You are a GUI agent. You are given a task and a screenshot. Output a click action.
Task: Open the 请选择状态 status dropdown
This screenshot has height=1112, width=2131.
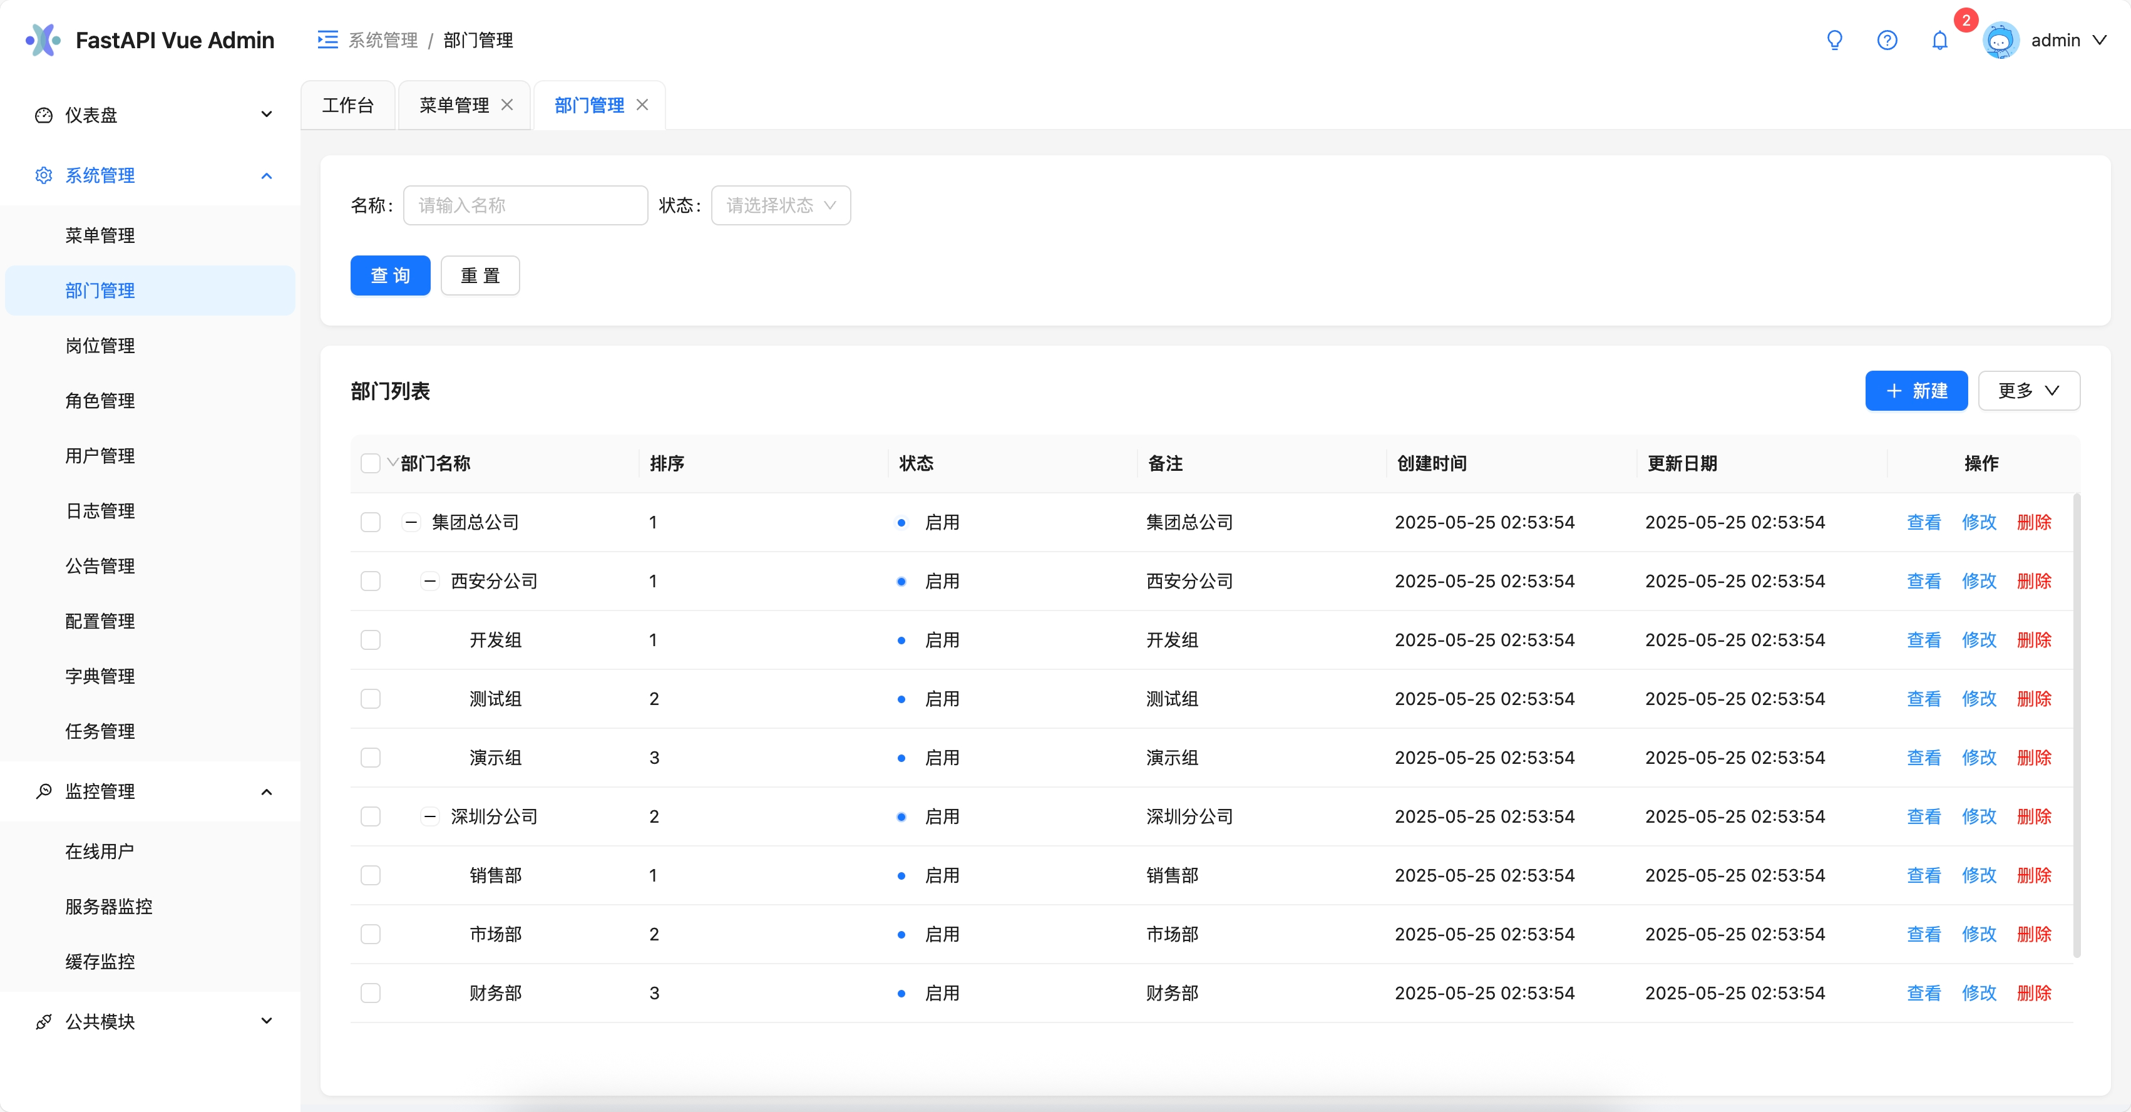pyautogui.click(x=780, y=205)
